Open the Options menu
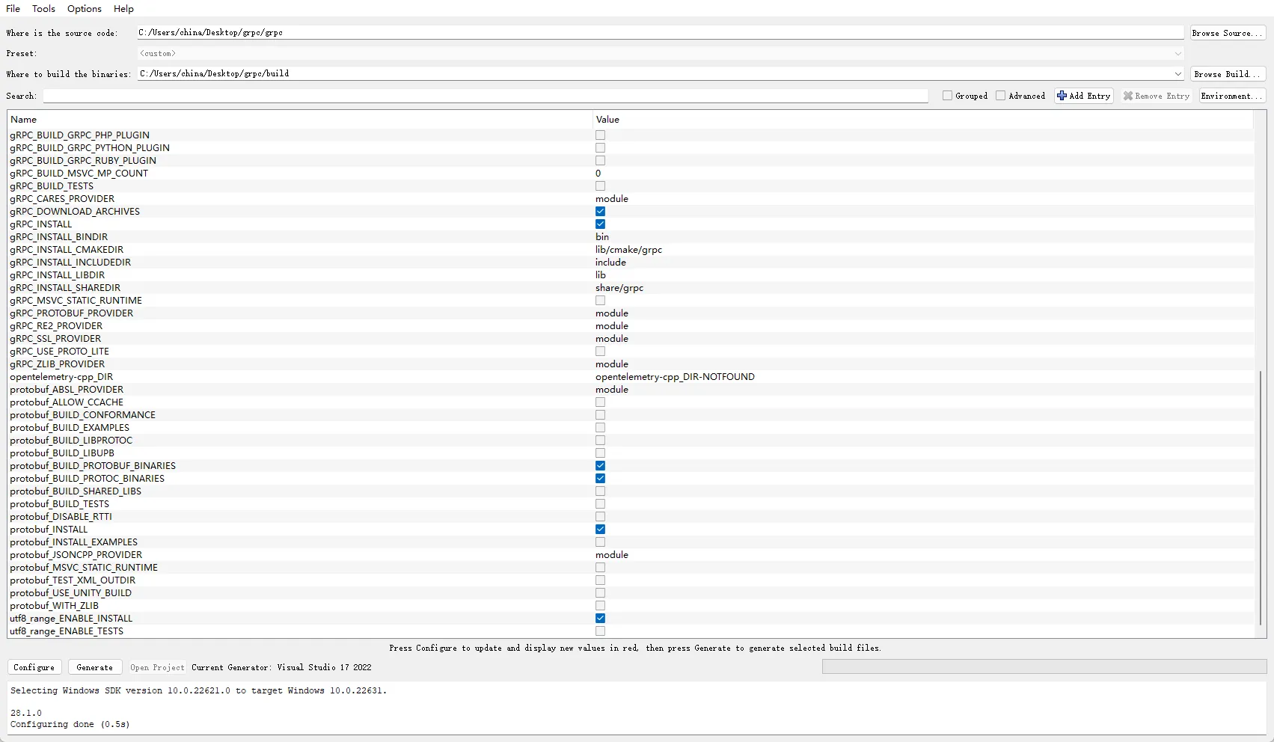Screen dimensions: 1274x742 coord(85,9)
